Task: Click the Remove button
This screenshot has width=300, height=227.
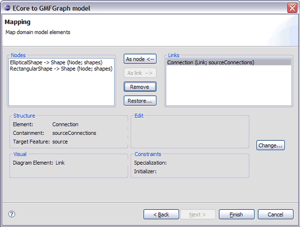Action: pyautogui.click(x=140, y=87)
